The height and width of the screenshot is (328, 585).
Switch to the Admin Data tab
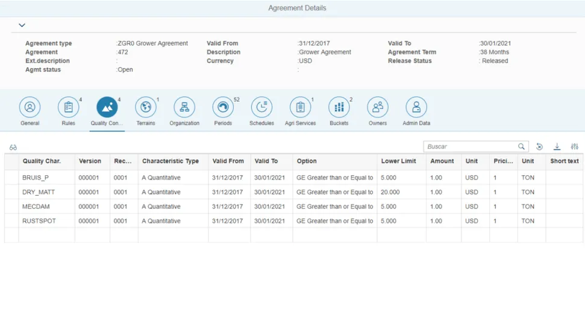point(416,108)
